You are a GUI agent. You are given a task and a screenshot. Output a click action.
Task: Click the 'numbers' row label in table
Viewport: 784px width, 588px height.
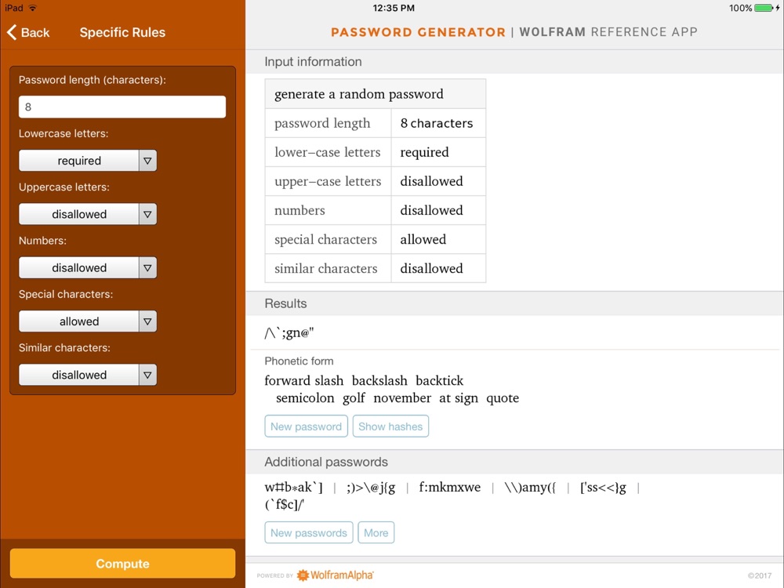pos(299,210)
